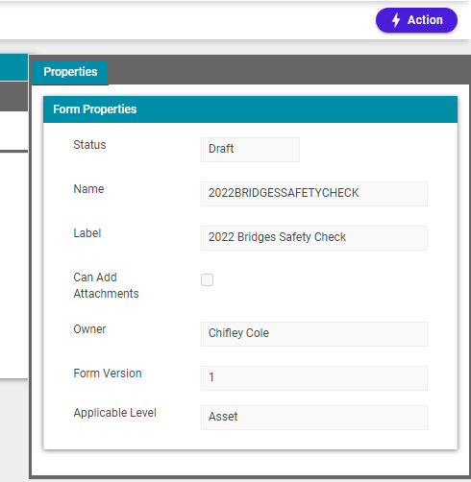Click the Can Add Attachments label
Image resolution: width=471 pixels, height=482 pixels.
tap(106, 285)
